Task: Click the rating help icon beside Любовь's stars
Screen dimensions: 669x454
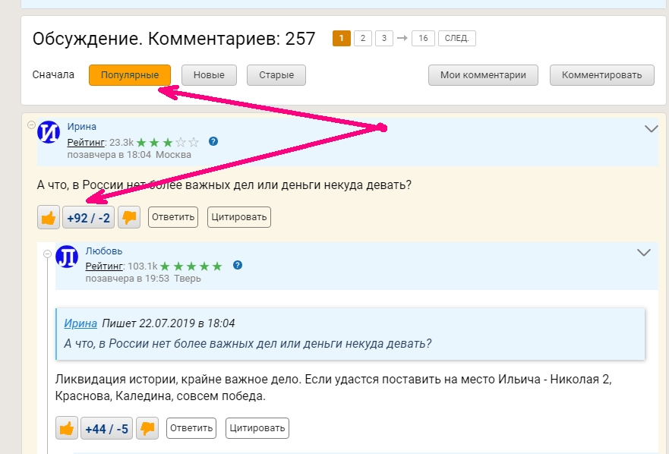Action: (x=238, y=265)
